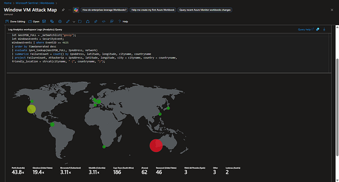Open the ellipsis menu beside the title pin
This screenshot has width=339, height=182.
tap(70, 10)
